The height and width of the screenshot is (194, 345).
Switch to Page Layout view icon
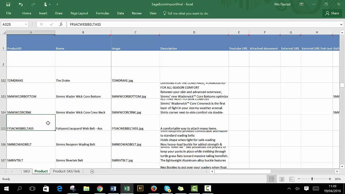pos(282,179)
